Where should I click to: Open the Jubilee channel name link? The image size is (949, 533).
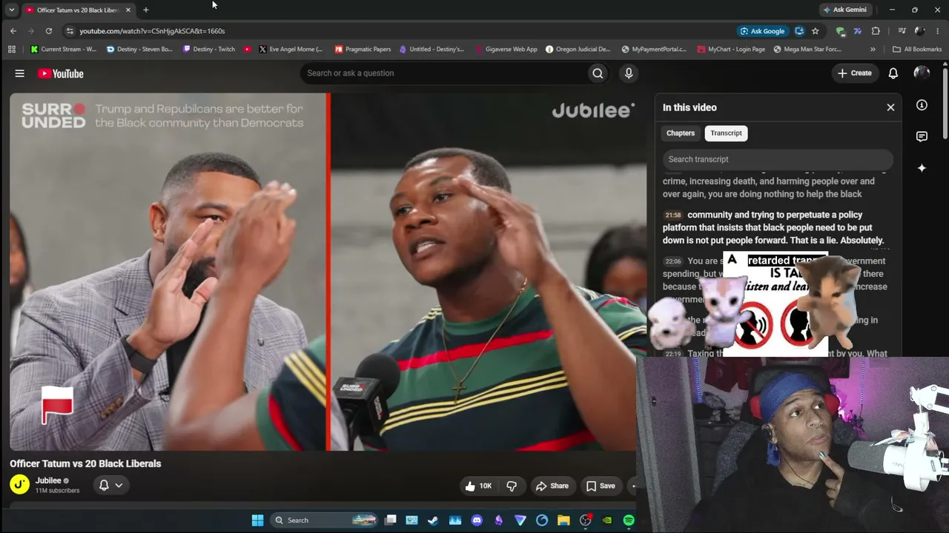[x=48, y=480]
